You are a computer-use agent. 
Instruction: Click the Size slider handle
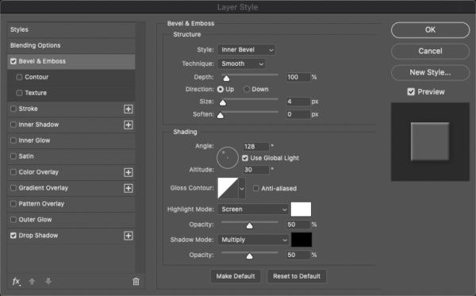pos(223,102)
